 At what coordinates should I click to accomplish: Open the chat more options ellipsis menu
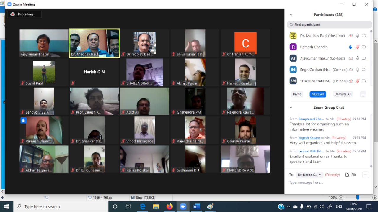(x=365, y=175)
